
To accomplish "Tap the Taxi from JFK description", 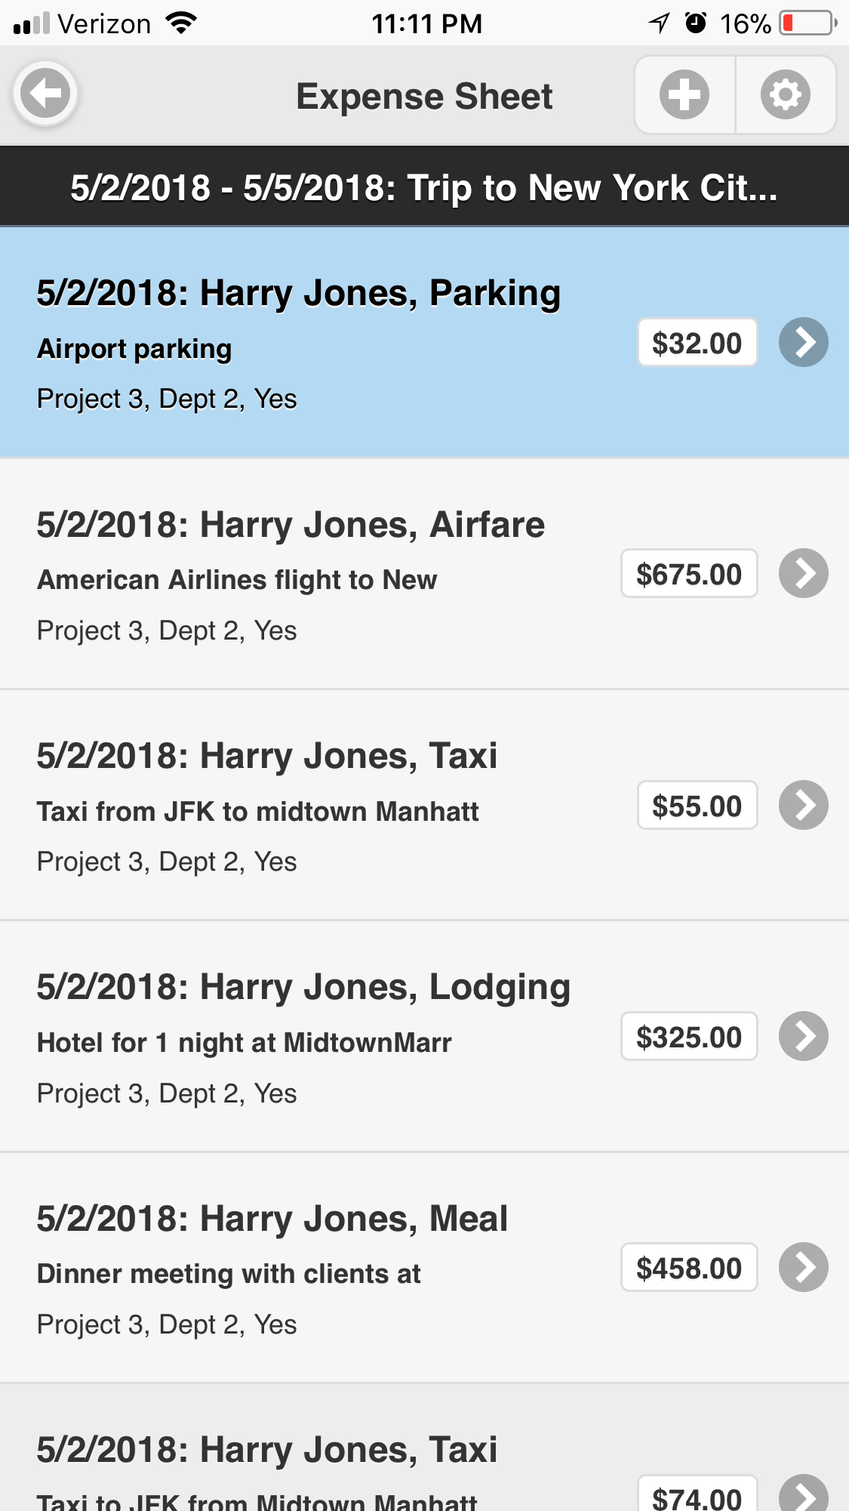I will pos(257,812).
